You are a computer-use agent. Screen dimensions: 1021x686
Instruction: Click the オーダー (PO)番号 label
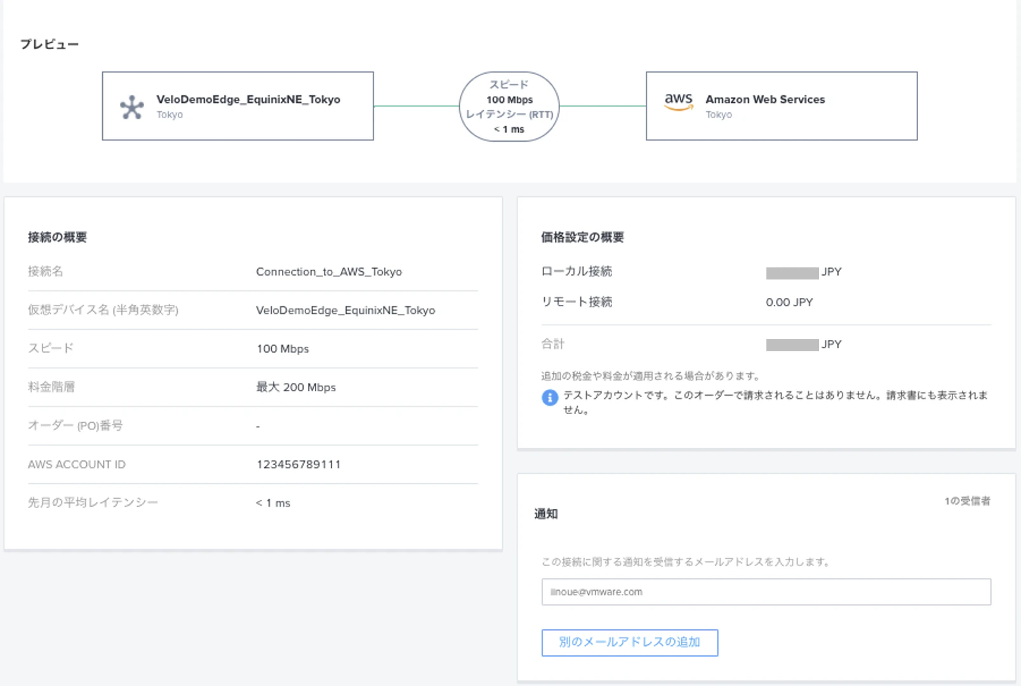75,426
